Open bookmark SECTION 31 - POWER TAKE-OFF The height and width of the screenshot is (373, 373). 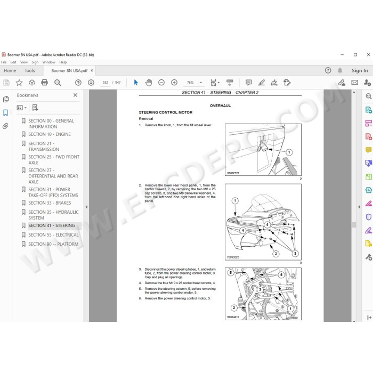click(53, 192)
